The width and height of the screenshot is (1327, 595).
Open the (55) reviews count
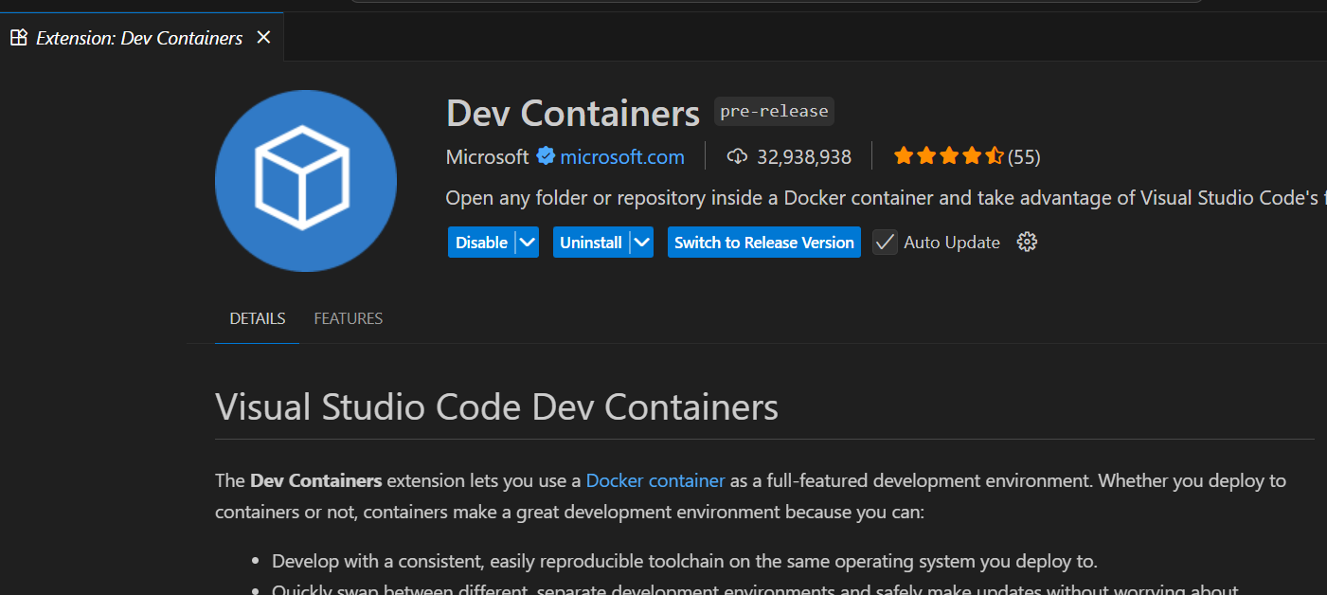pos(1024,156)
